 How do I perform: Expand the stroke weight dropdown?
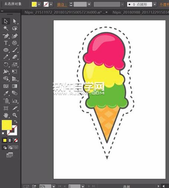point(89,4)
